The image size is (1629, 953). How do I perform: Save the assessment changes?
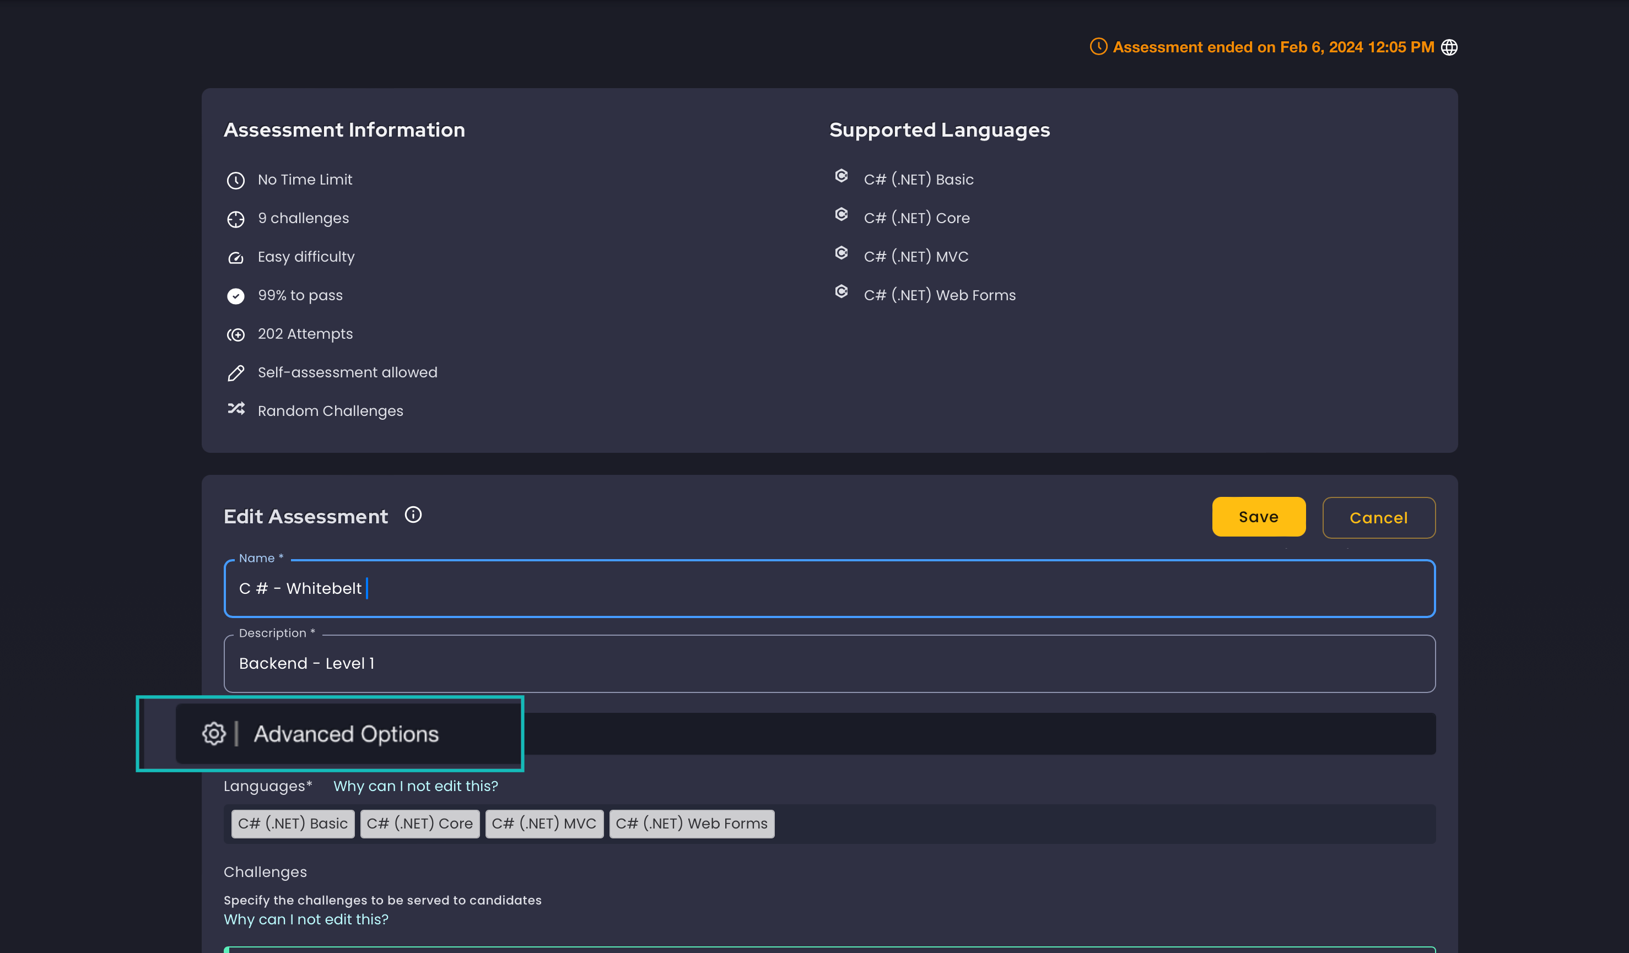1258,517
